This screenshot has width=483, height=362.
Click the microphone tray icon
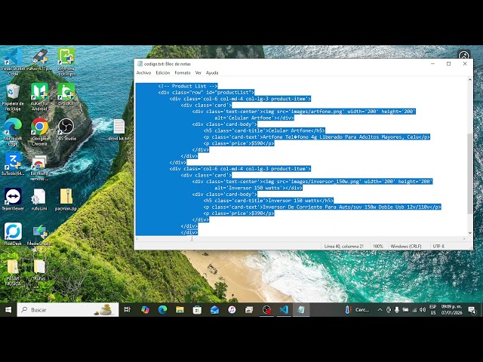[397, 310]
